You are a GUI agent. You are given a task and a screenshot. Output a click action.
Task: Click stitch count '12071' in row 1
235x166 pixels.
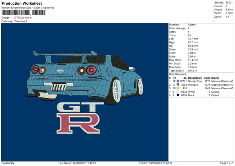click(183, 81)
